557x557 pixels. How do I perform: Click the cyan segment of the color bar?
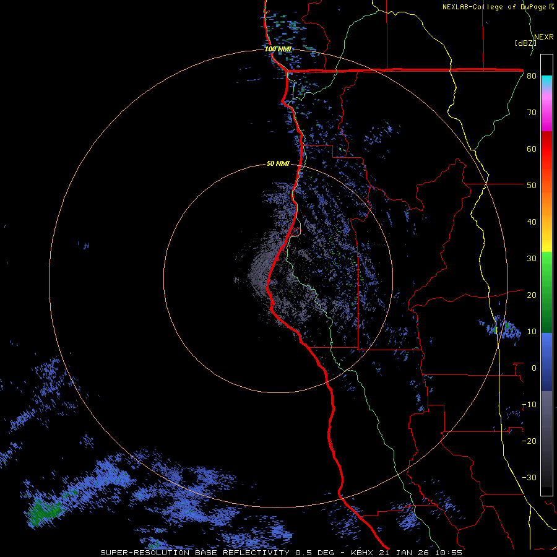coord(546,81)
